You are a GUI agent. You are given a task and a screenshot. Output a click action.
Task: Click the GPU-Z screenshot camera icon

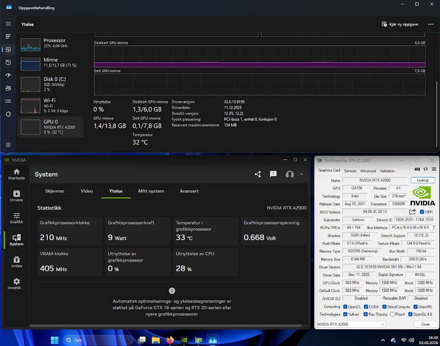click(x=417, y=169)
